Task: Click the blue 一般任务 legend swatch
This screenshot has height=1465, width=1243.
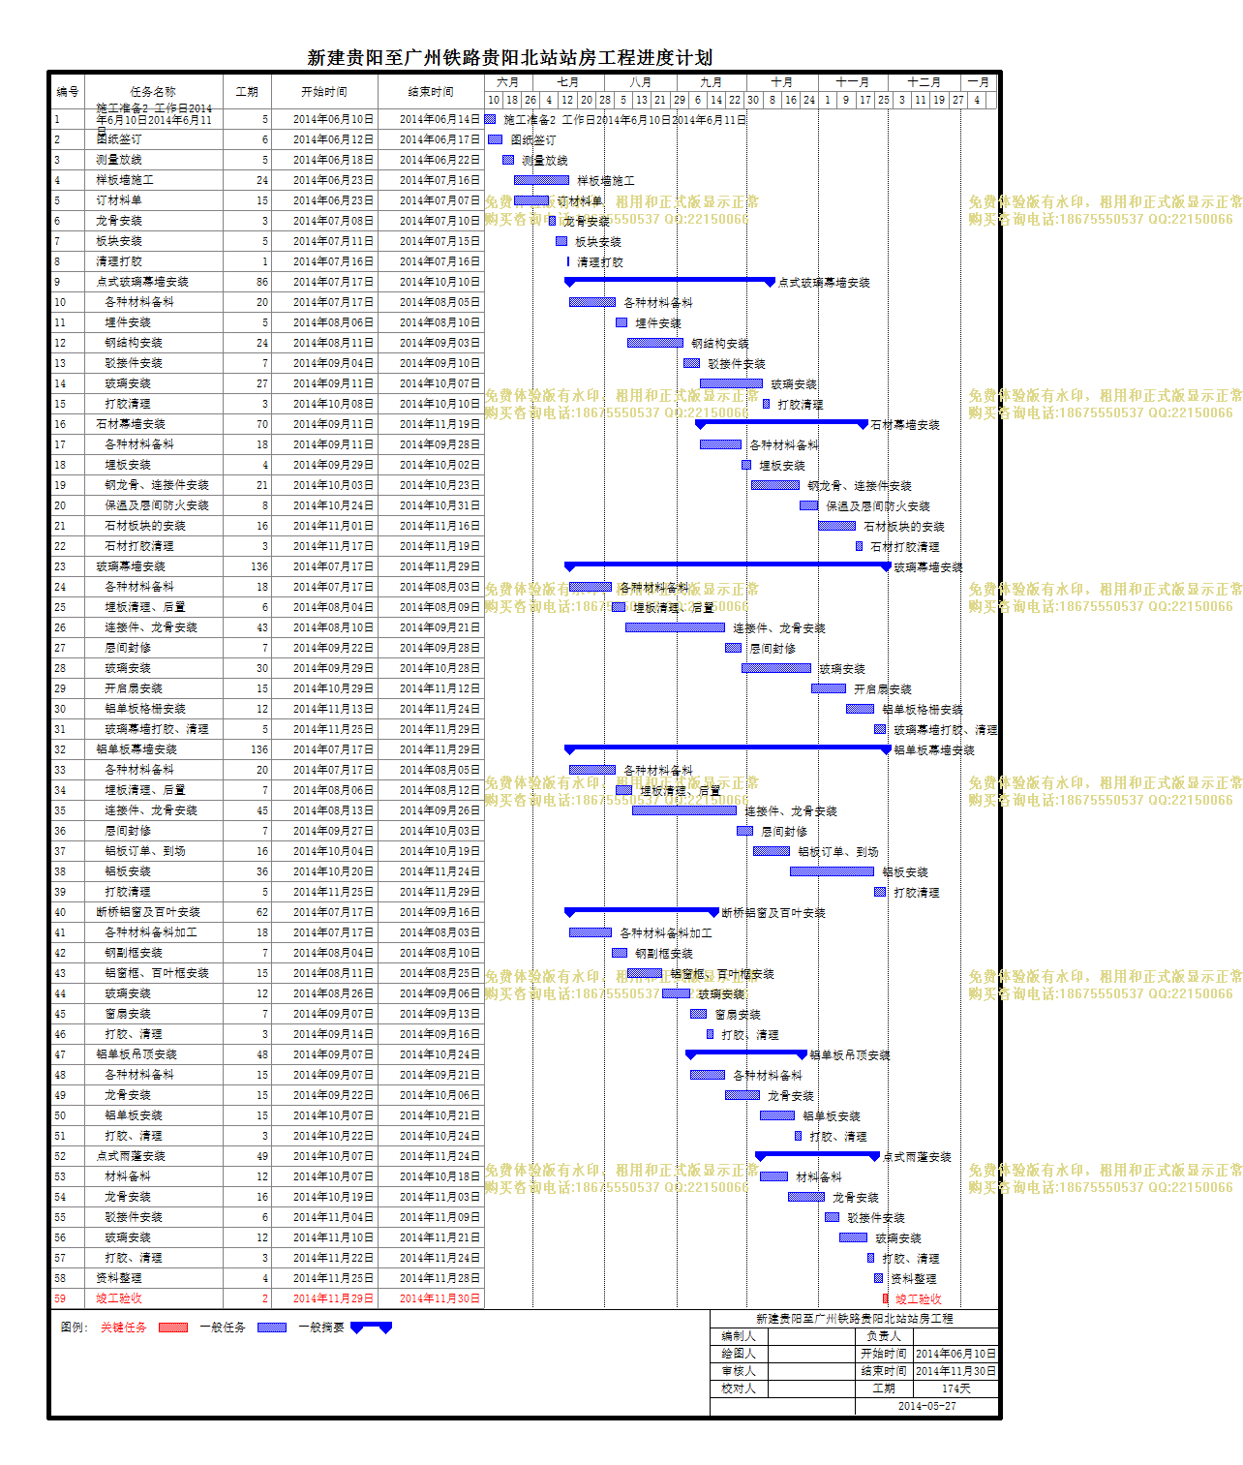Action: pos(272,1328)
